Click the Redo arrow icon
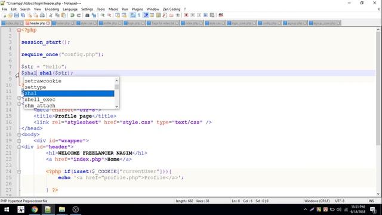 click(79, 15)
